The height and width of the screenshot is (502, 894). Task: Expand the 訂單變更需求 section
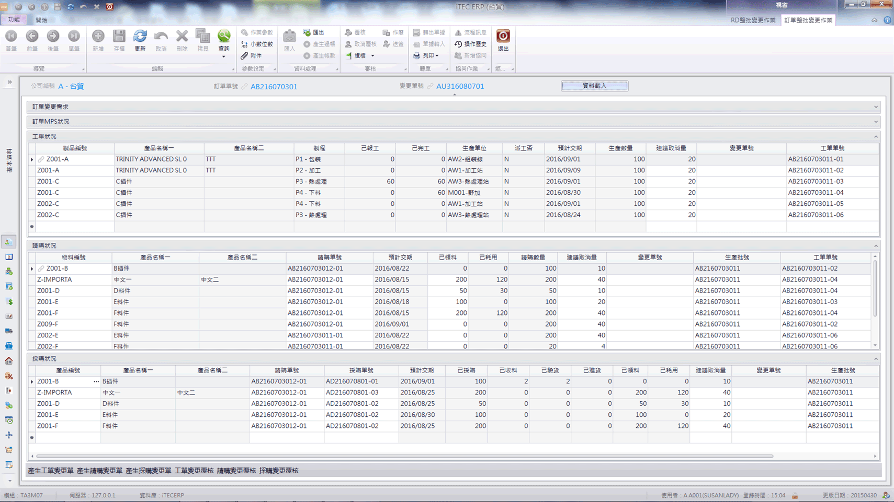(x=875, y=107)
